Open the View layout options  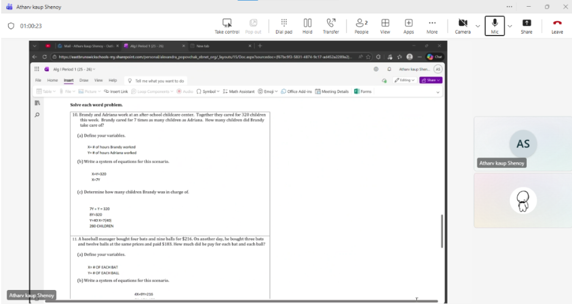385,26
